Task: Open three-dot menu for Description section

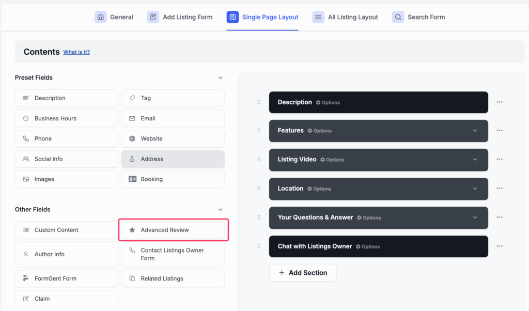Action: pos(499,102)
